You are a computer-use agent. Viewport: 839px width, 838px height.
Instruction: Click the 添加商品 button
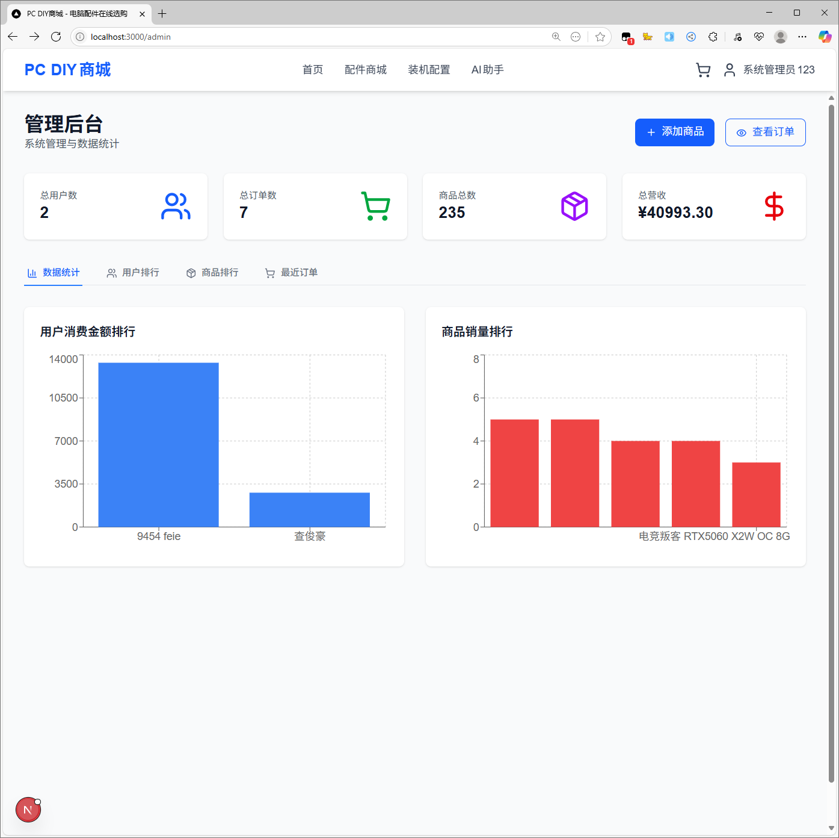click(x=674, y=132)
